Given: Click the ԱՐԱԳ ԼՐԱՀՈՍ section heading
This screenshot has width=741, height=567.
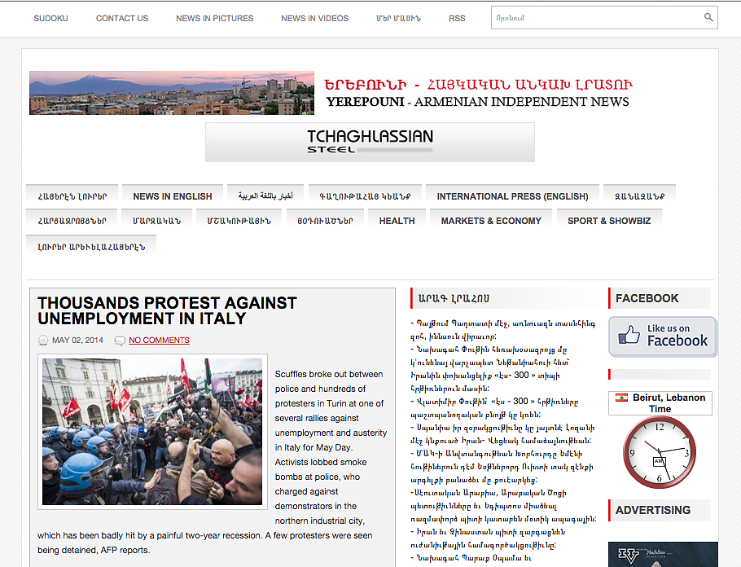Looking at the screenshot, I should [x=454, y=298].
